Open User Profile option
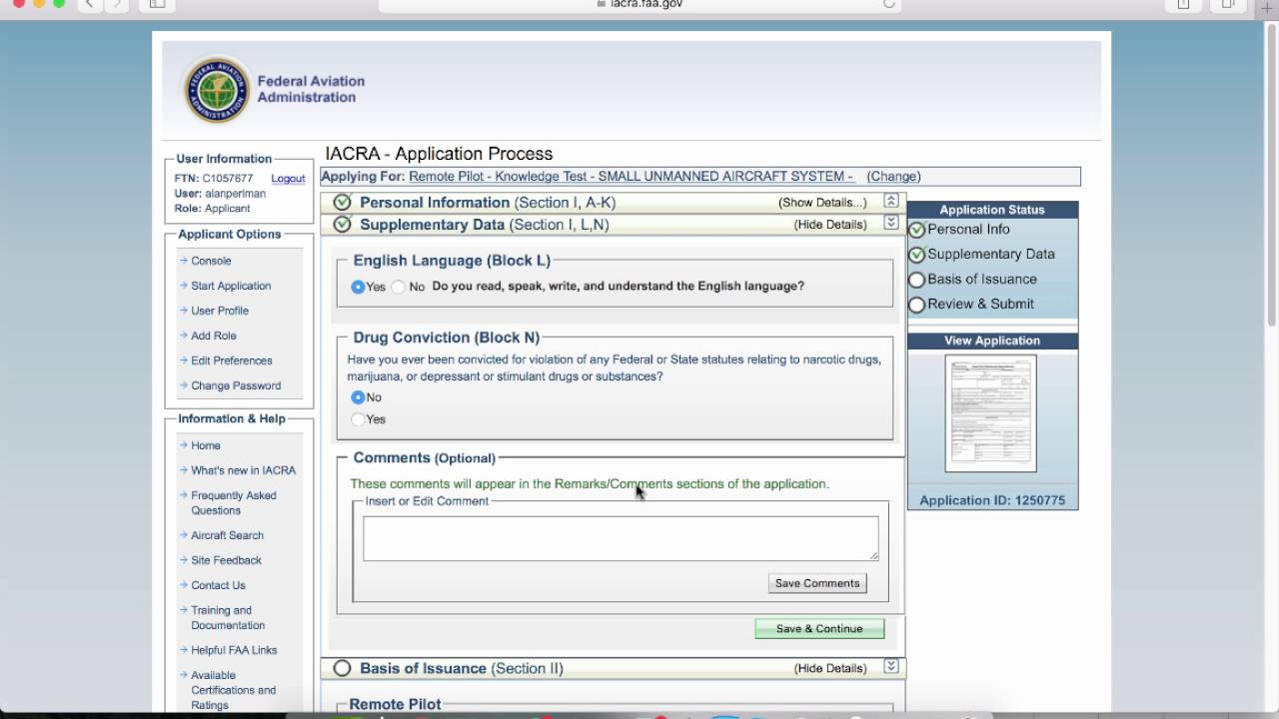 [x=220, y=311]
